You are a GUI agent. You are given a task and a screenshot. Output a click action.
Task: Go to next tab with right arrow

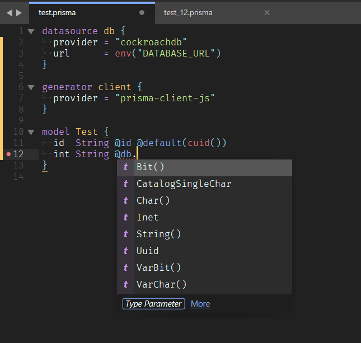click(19, 13)
